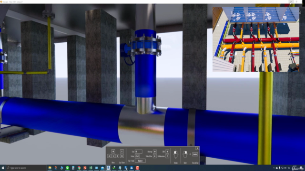
Task: Open the green LINE app icon
Action: click(67, 168)
